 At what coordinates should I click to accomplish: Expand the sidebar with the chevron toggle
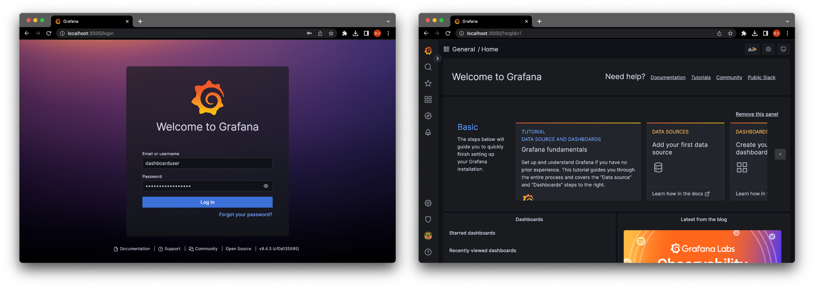click(x=437, y=58)
